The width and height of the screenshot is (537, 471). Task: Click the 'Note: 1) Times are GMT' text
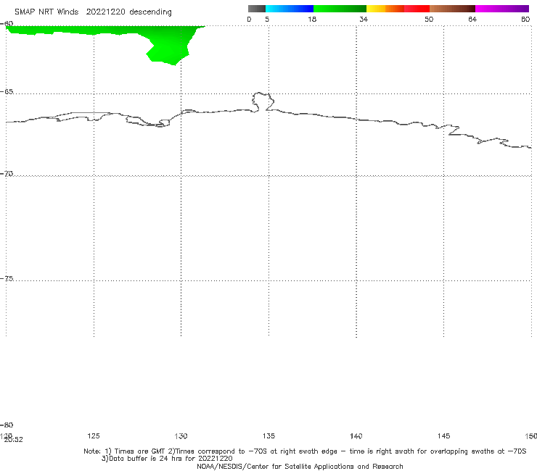coord(126,451)
